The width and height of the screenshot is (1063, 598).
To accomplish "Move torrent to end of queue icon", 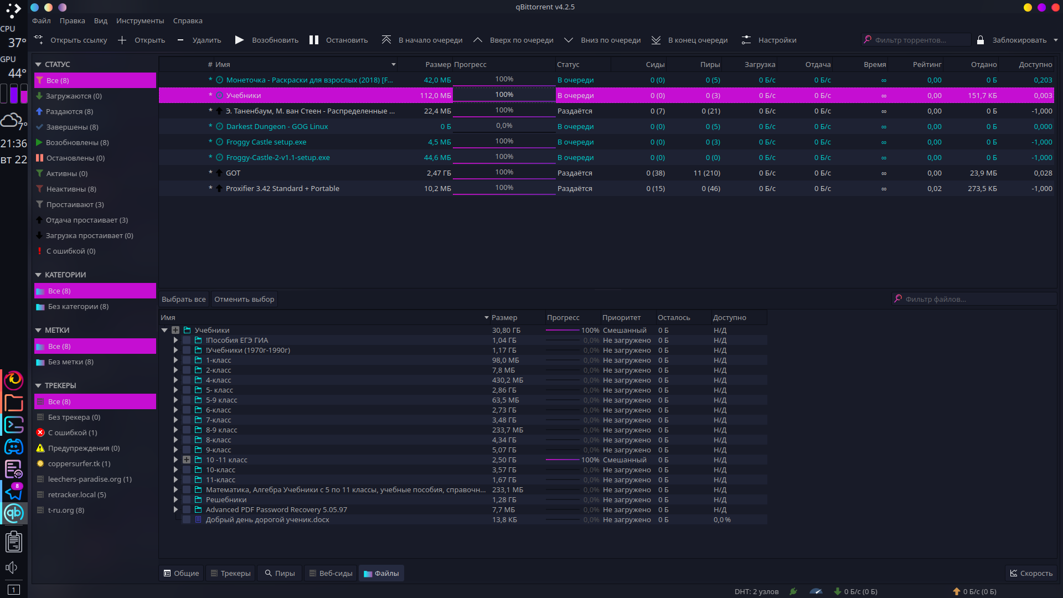I will click(x=656, y=40).
